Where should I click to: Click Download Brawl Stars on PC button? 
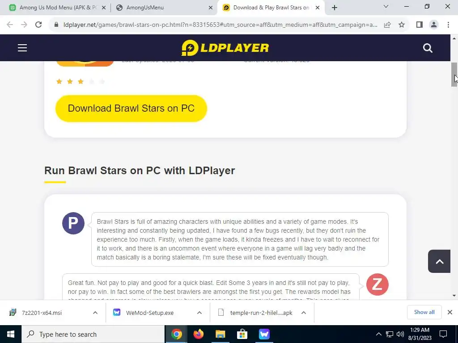pos(131,109)
